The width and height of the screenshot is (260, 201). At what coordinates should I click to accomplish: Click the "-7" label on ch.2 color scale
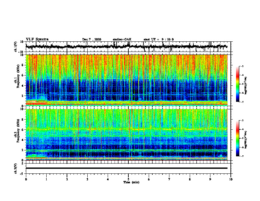(x=242, y=156)
